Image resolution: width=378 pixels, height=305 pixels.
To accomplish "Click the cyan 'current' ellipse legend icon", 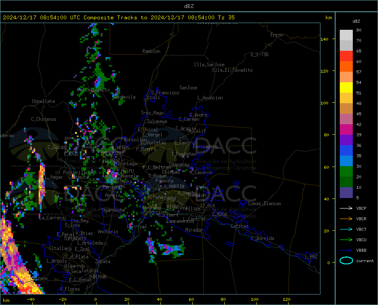I will [x=346, y=261].
